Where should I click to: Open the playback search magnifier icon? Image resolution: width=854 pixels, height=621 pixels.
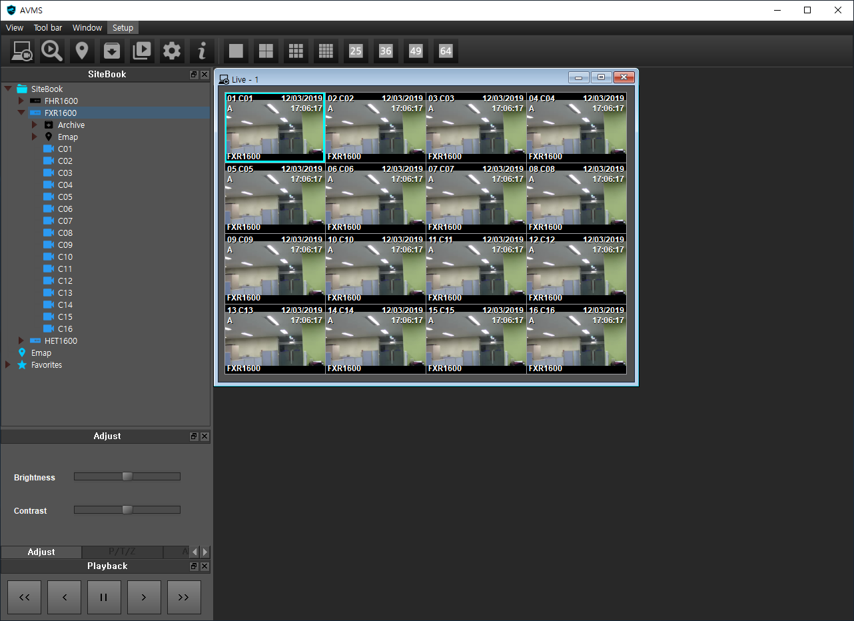coord(52,51)
